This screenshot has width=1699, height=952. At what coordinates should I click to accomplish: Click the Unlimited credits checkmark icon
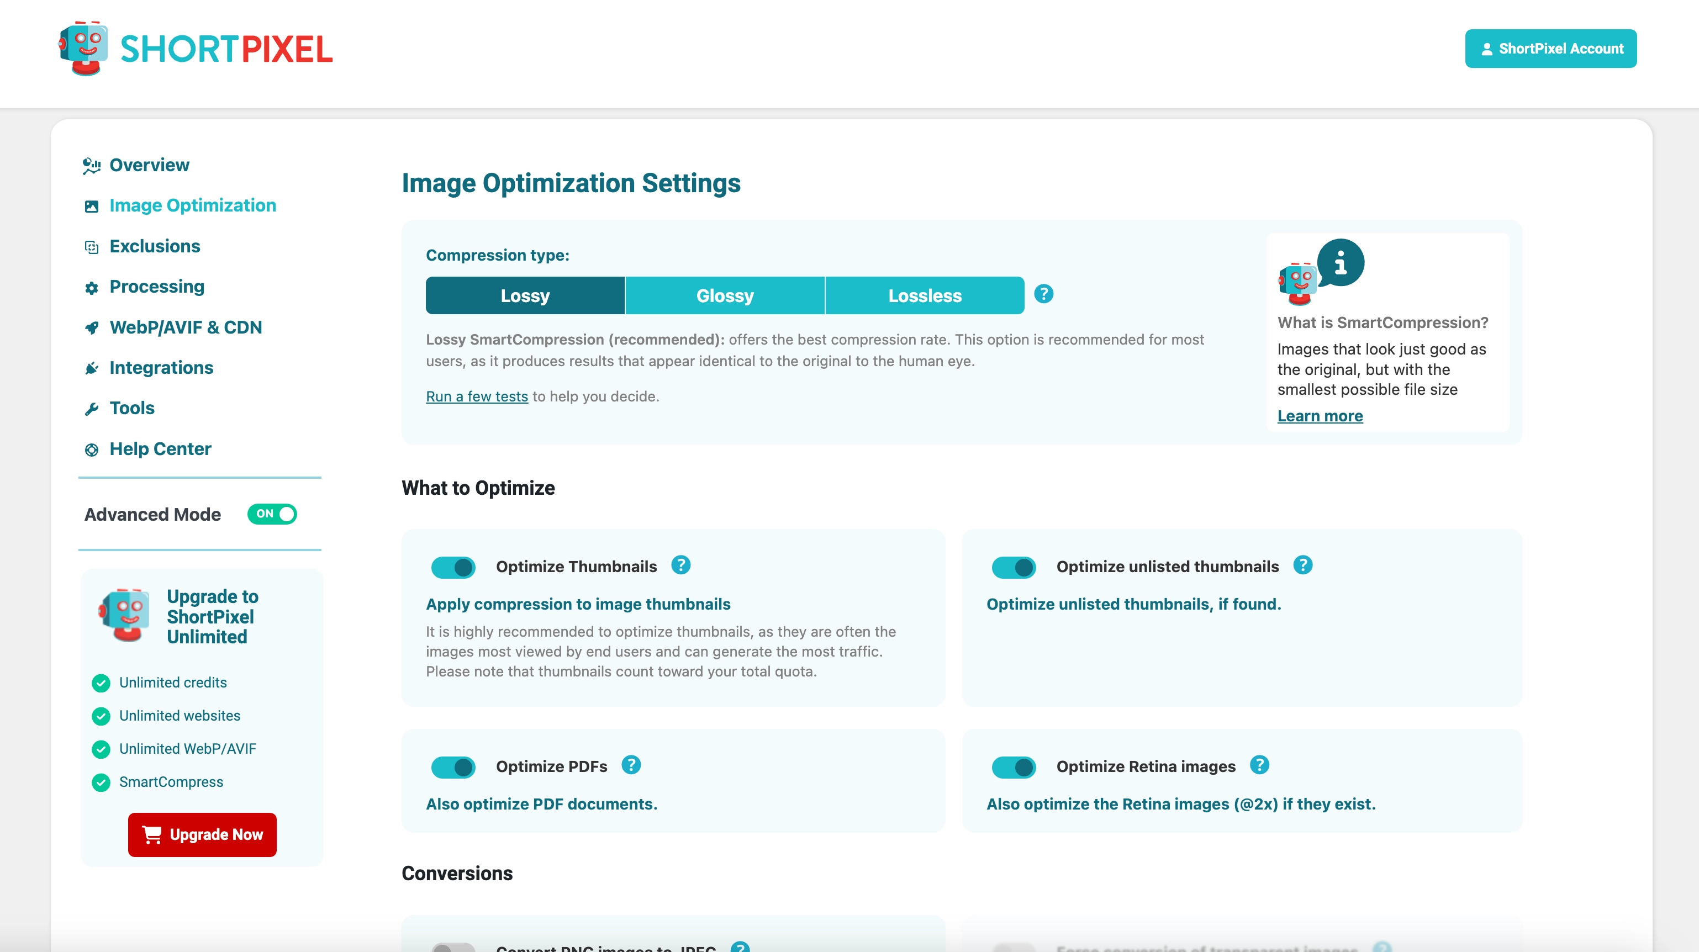(x=101, y=683)
